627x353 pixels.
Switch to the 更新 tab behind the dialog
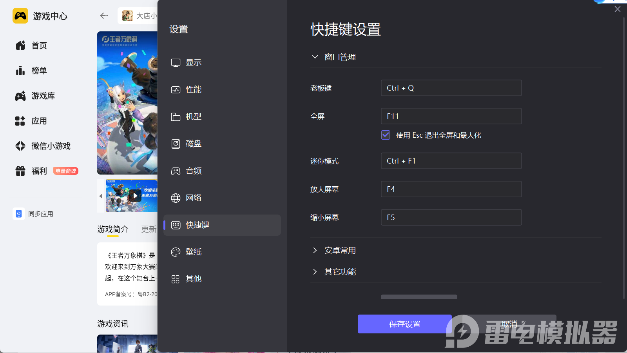[149, 229]
